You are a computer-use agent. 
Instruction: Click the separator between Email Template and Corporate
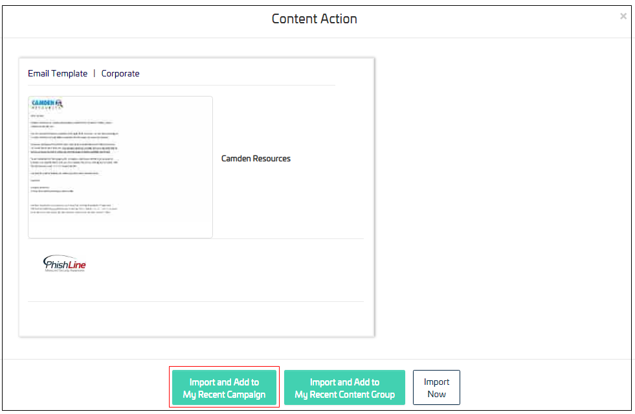click(95, 74)
